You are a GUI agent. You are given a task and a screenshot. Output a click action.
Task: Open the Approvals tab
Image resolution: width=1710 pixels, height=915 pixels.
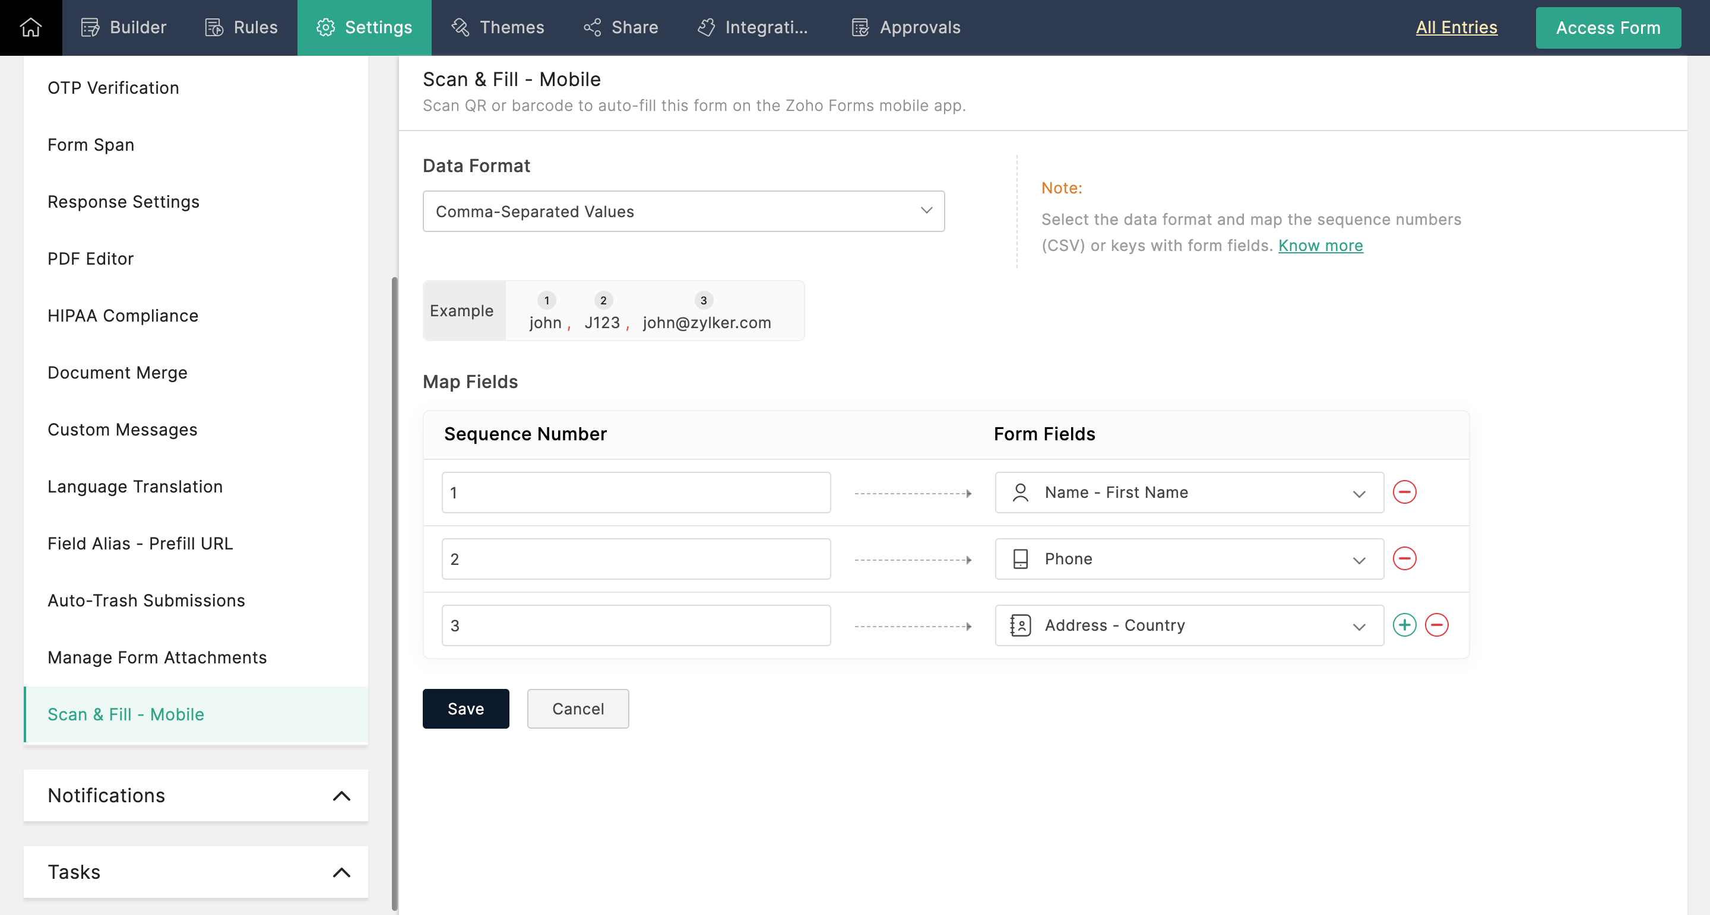pos(906,27)
